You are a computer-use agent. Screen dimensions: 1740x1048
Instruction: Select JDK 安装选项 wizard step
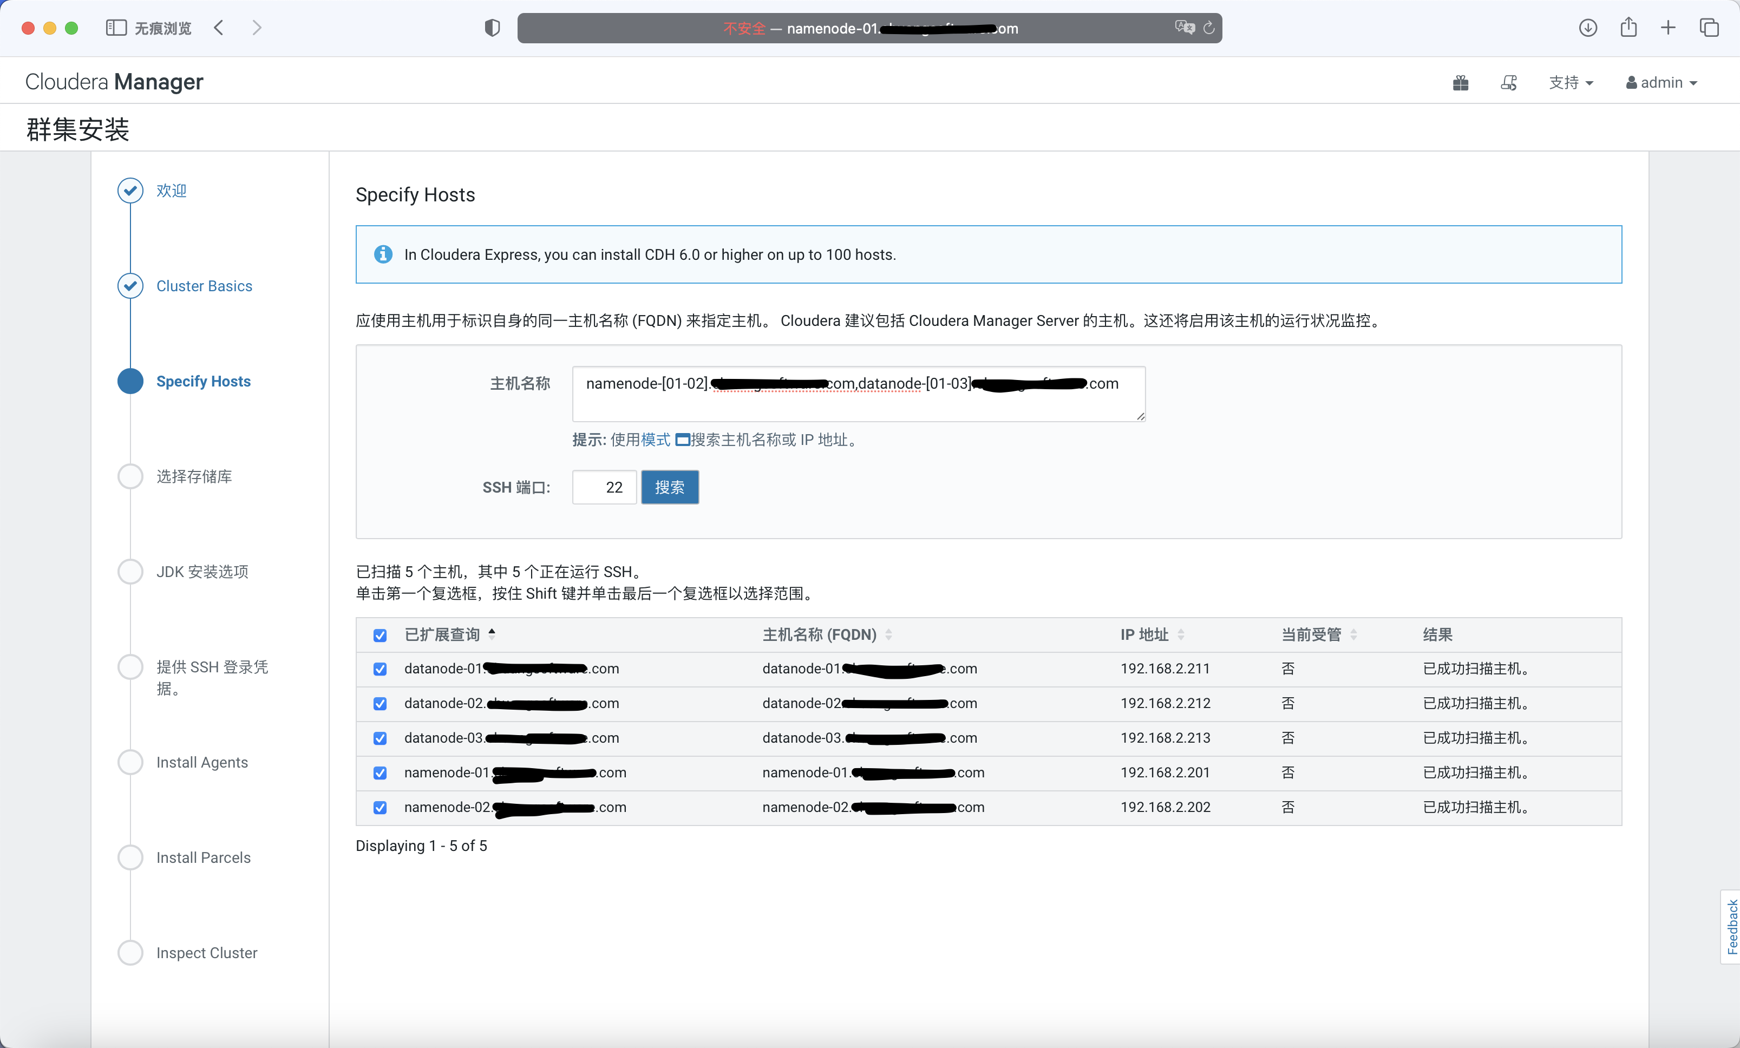point(202,572)
